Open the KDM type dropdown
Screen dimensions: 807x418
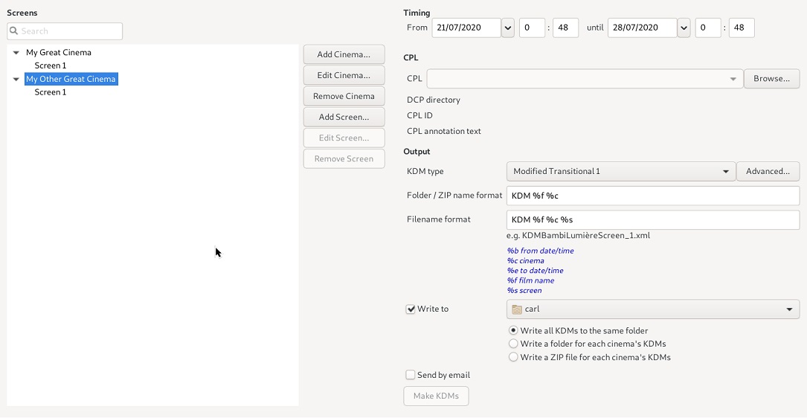[726, 171]
